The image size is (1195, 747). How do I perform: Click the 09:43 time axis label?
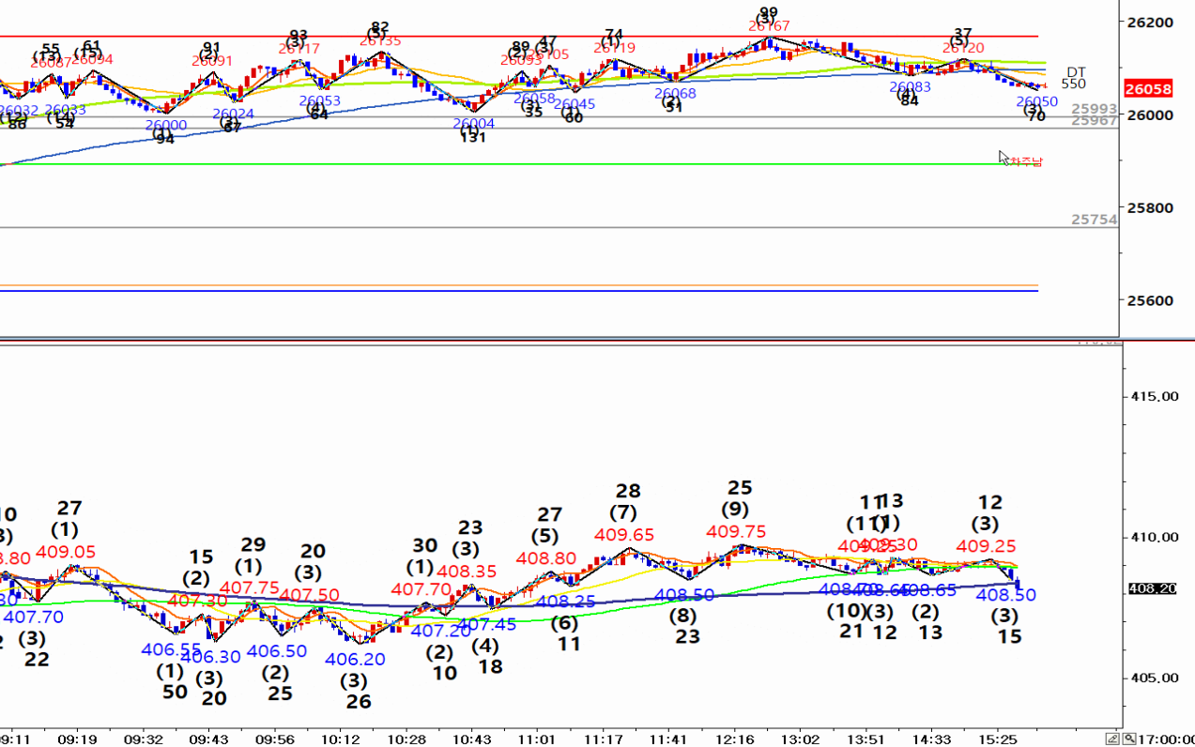tap(209, 739)
